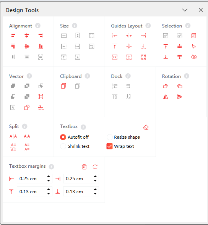Clear textbox settings with the eraser icon
This screenshot has width=208, height=225.
tap(146, 127)
